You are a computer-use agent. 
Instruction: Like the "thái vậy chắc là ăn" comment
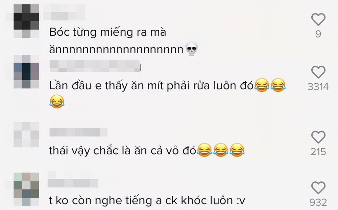tap(318, 137)
